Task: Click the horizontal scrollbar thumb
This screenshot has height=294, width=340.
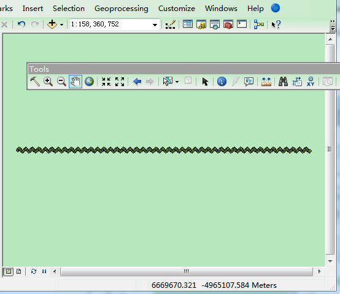Action: coord(187,271)
